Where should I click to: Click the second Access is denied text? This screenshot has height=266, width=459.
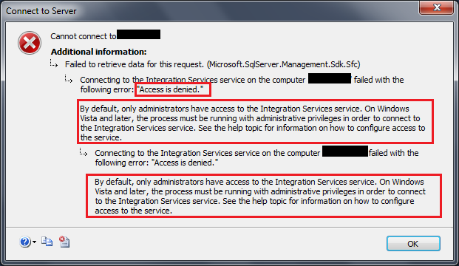click(185, 163)
